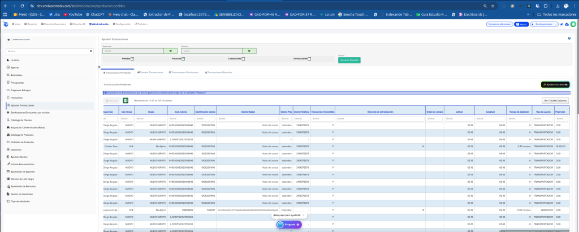Open the Usuario filter dropdown
Screen dimensions: 579x232
coord(211,51)
